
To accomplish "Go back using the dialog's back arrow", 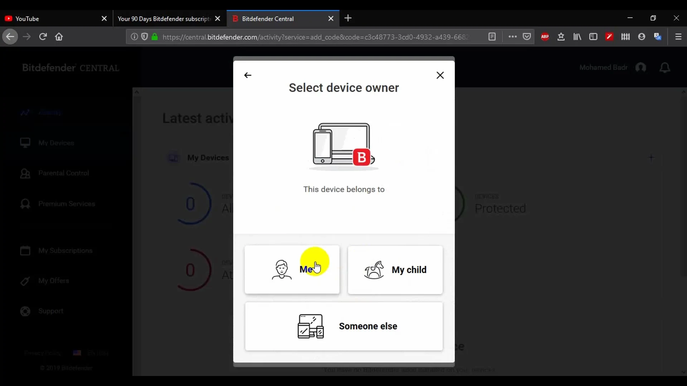I will [248, 75].
